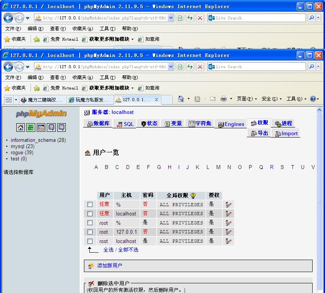Switch to browser tab 玩魔力私服发...
The image size is (325, 293).
pos(90,100)
